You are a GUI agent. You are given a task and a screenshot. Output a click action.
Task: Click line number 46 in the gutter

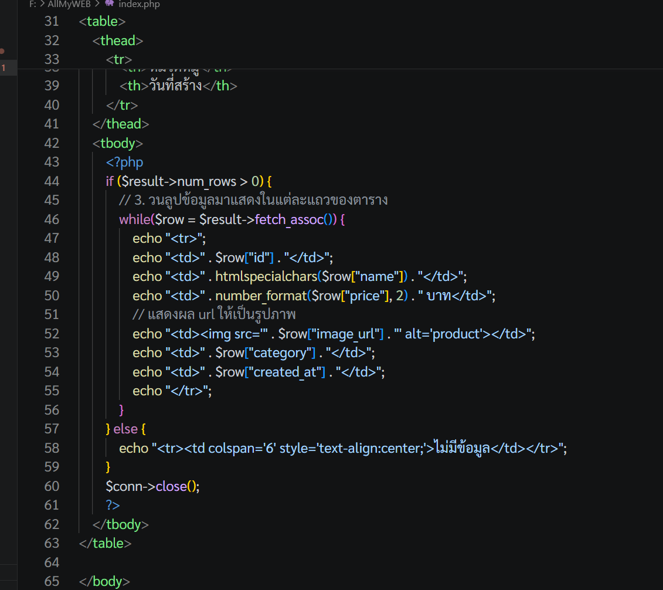(52, 219)
